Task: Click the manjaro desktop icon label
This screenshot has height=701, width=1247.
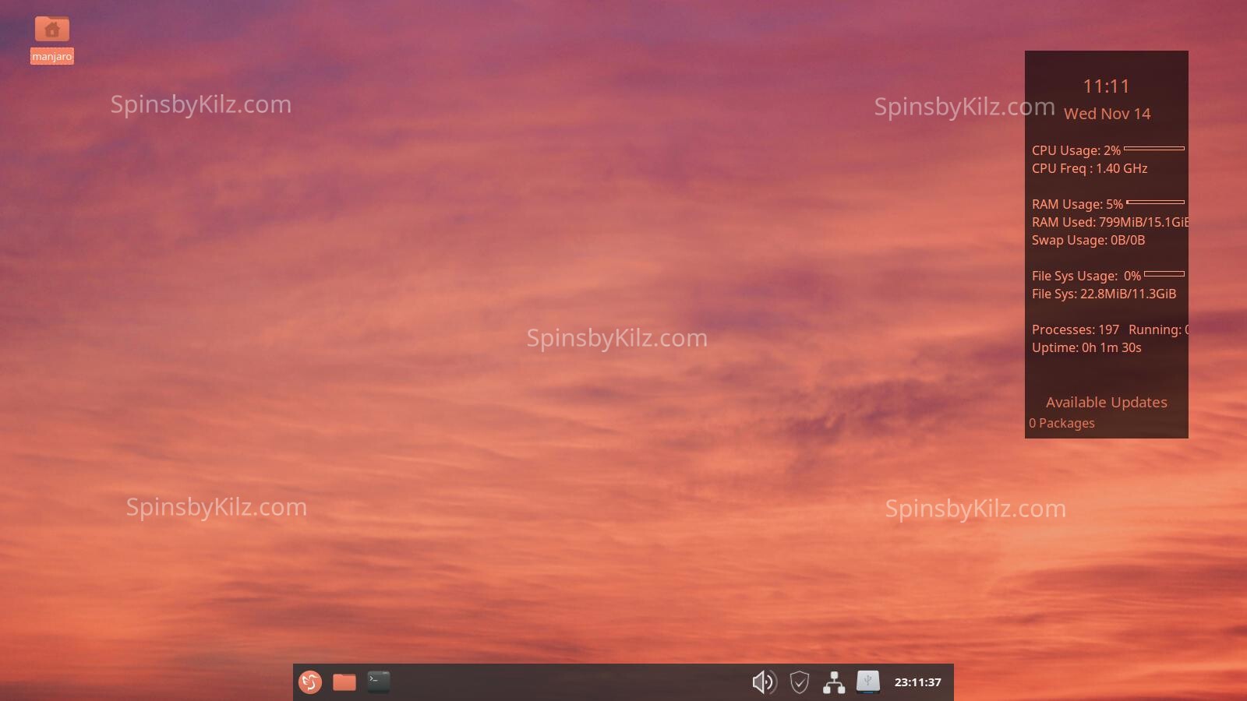Action: [52, 57]
